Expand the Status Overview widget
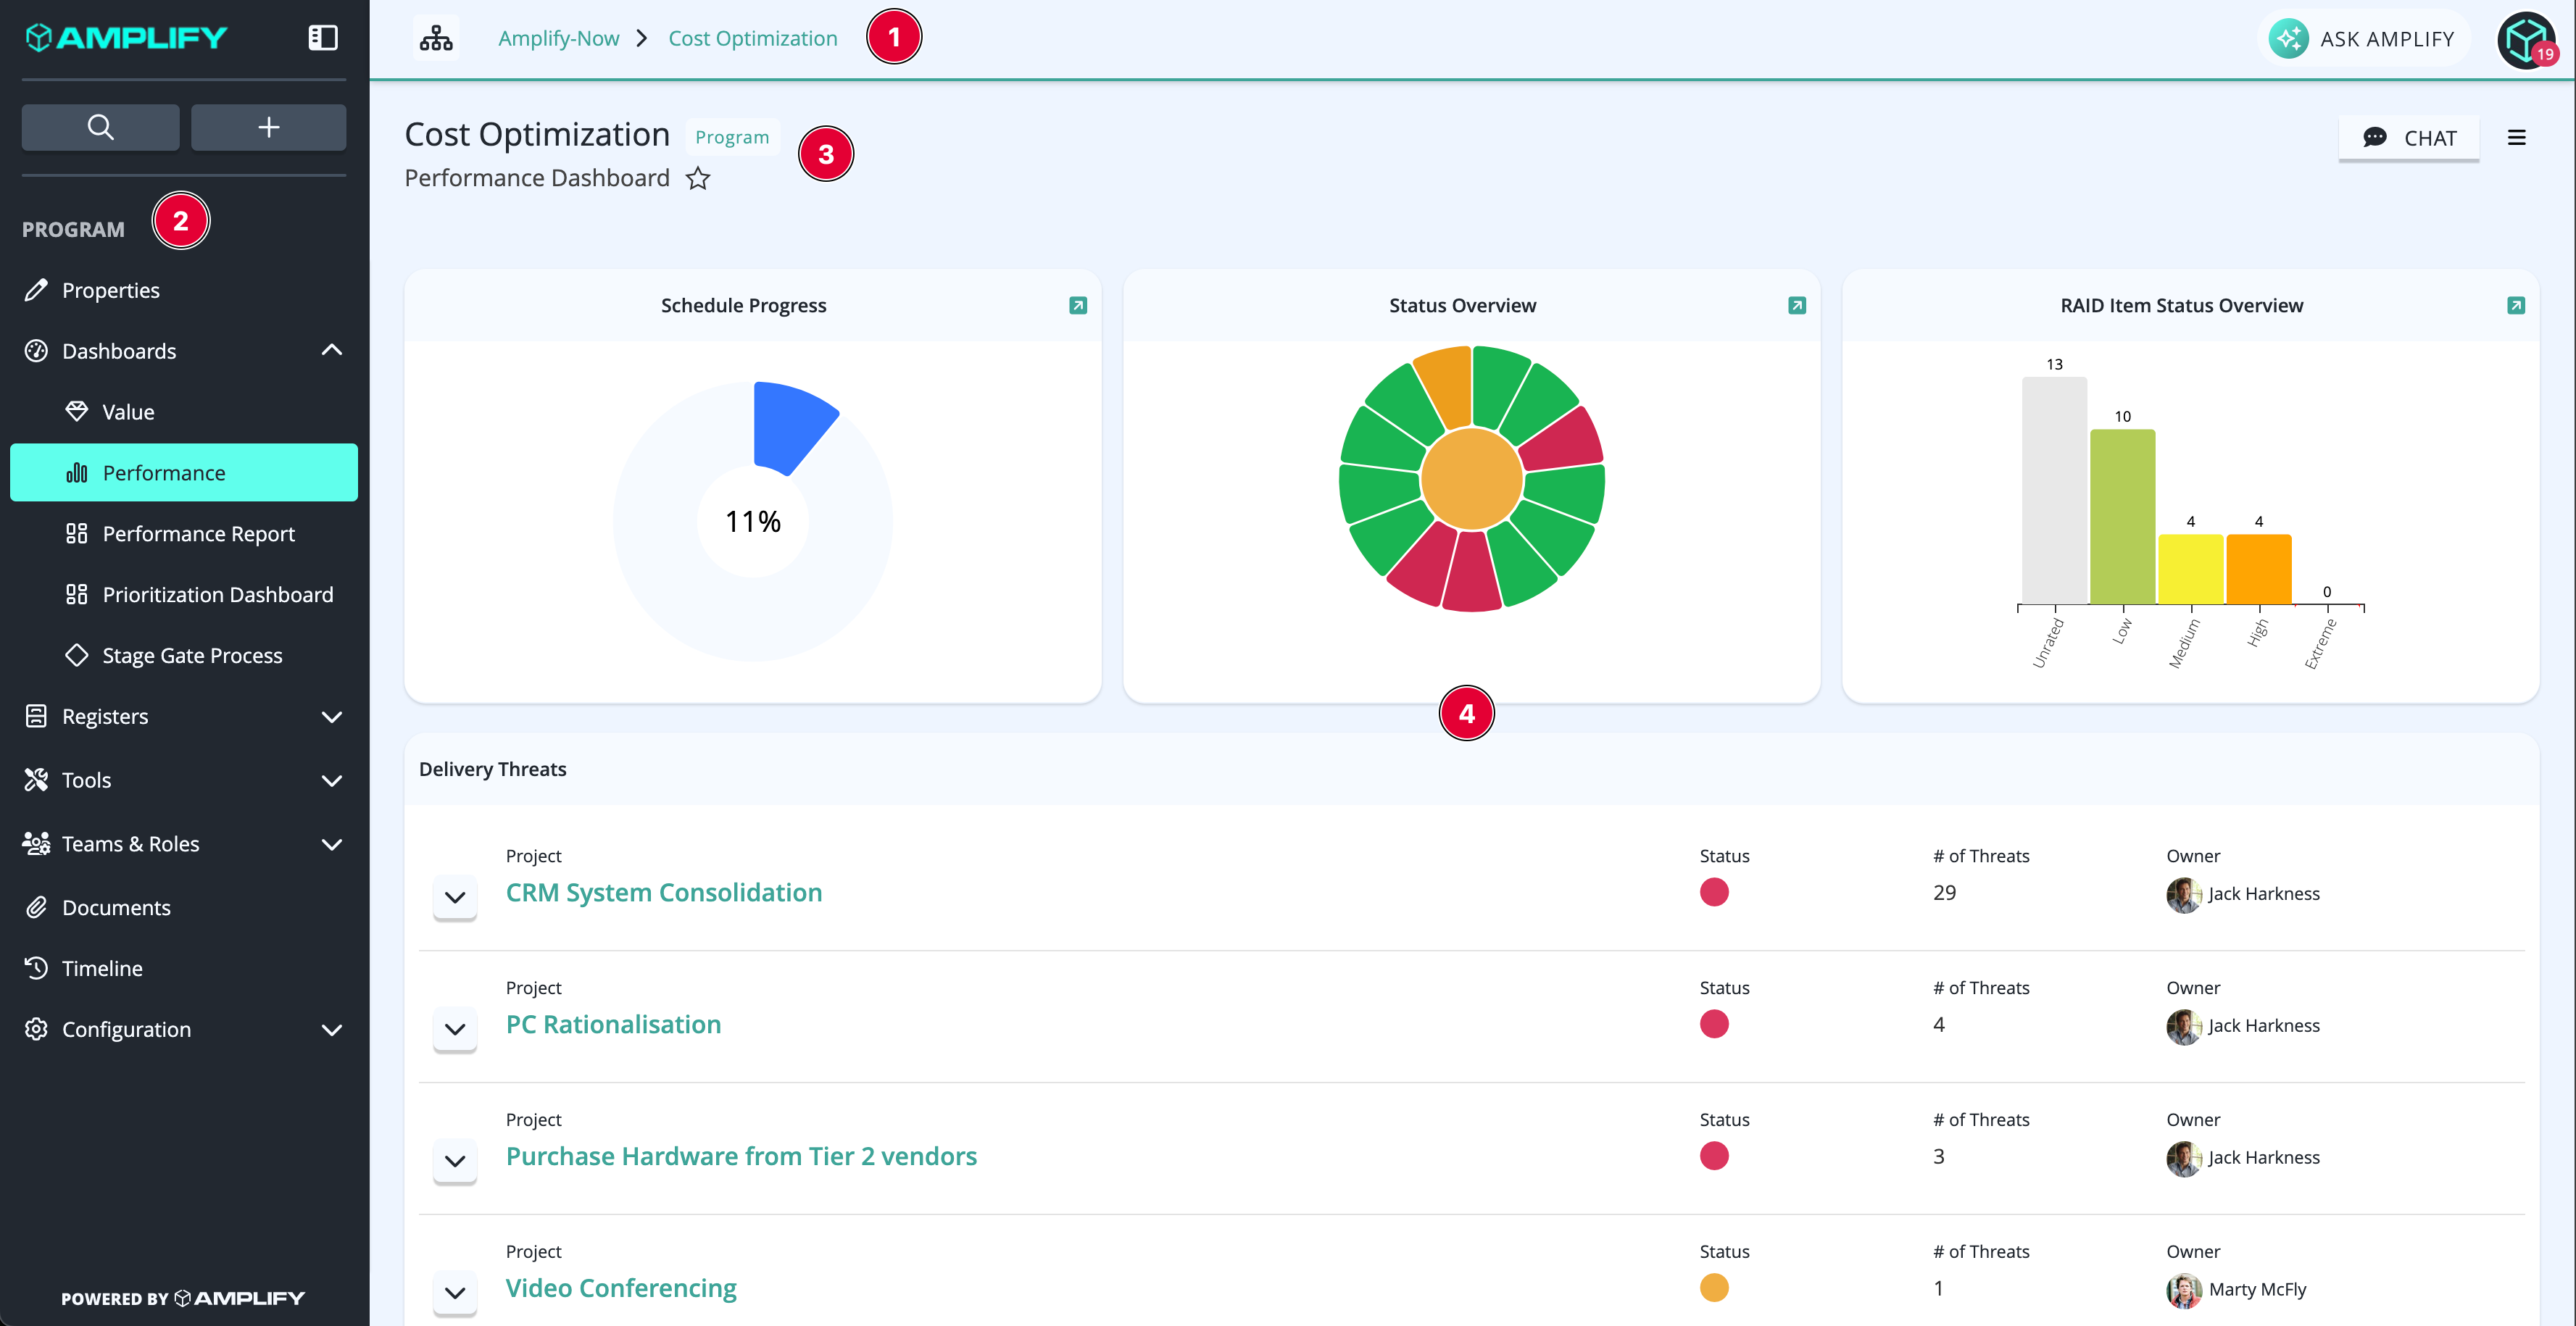The height and width of the screenshot is (1326, 2576). 1797,305
